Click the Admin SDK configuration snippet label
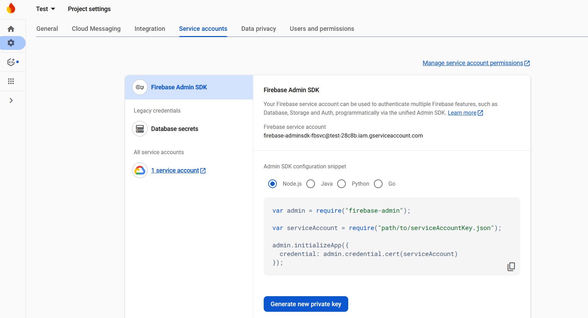The image size is (588, 318). pos(305,167)
